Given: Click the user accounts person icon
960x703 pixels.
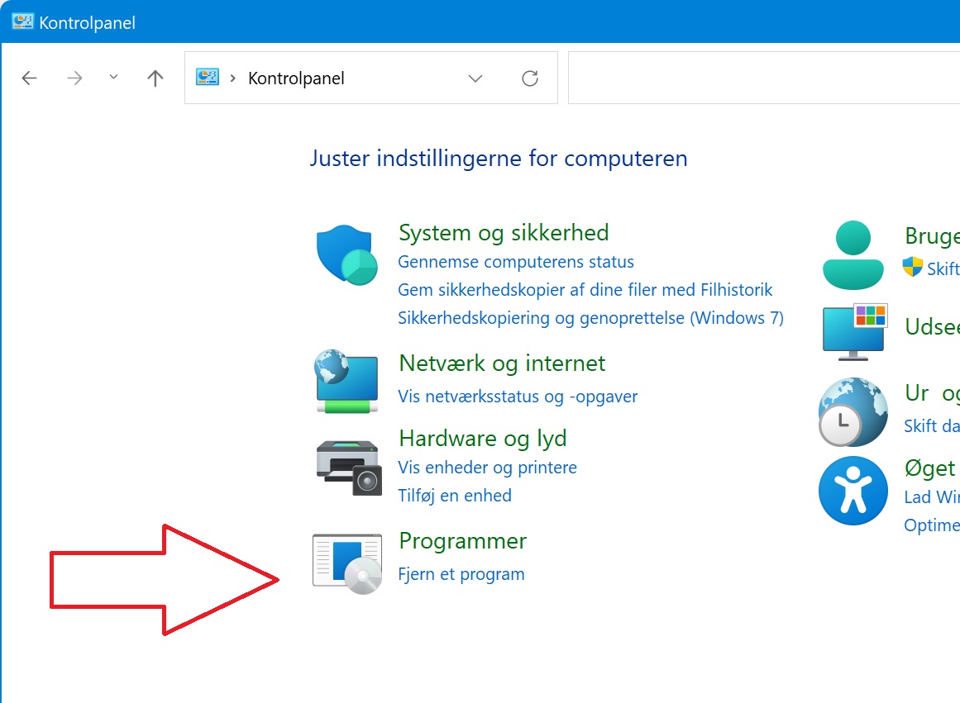Looking at the screenshot, I should point(853,254).
